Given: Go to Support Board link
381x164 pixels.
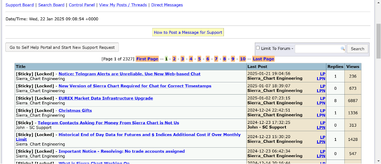Looking at the screenshot, I should (x=20, y=5).
